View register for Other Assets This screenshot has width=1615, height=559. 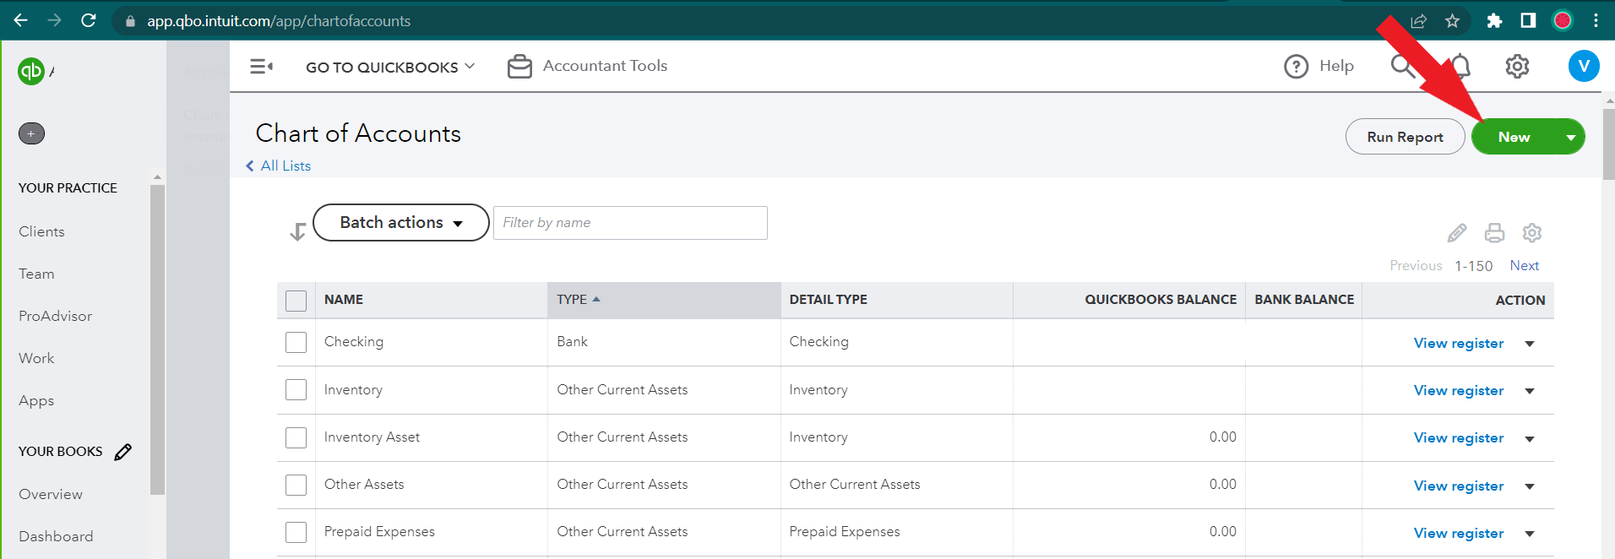click(x=1459, y=486)
